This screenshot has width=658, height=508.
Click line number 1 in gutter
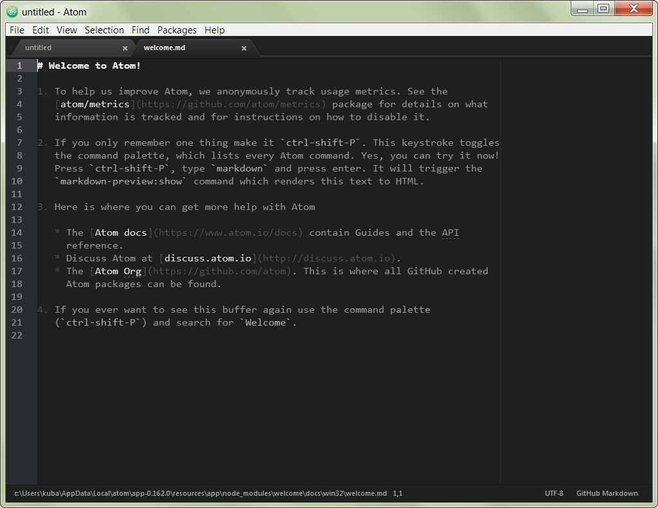pyautogui.click(x=19, y=66)
